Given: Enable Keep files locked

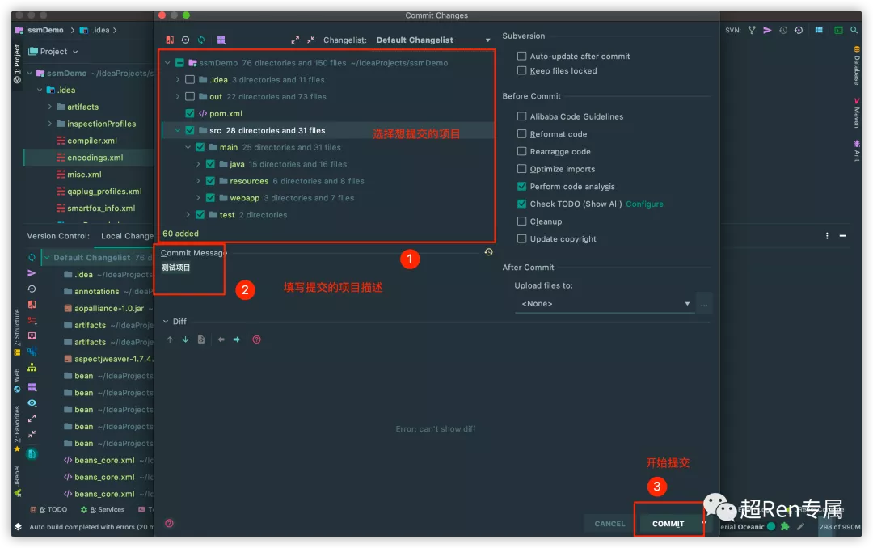Looking at the screenshot, I should click(521, 71).
